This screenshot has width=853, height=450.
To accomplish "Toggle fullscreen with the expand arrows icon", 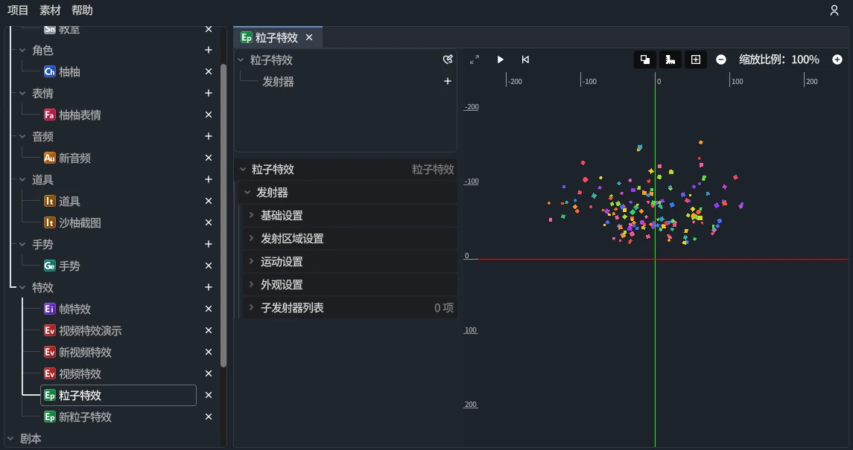I will pos(474,60).
